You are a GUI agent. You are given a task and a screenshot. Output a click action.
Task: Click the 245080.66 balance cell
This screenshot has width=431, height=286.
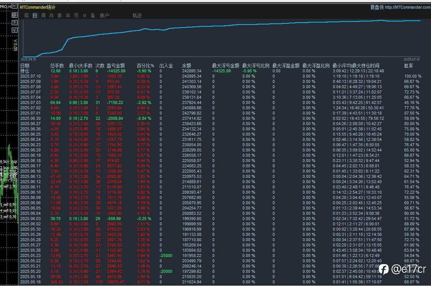(x=192, y=108)
